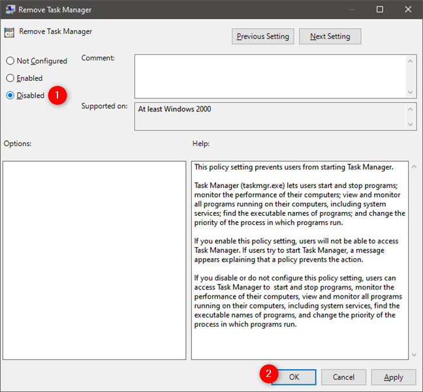Click the Remove Task Manager setting icon

coord(10,32)
